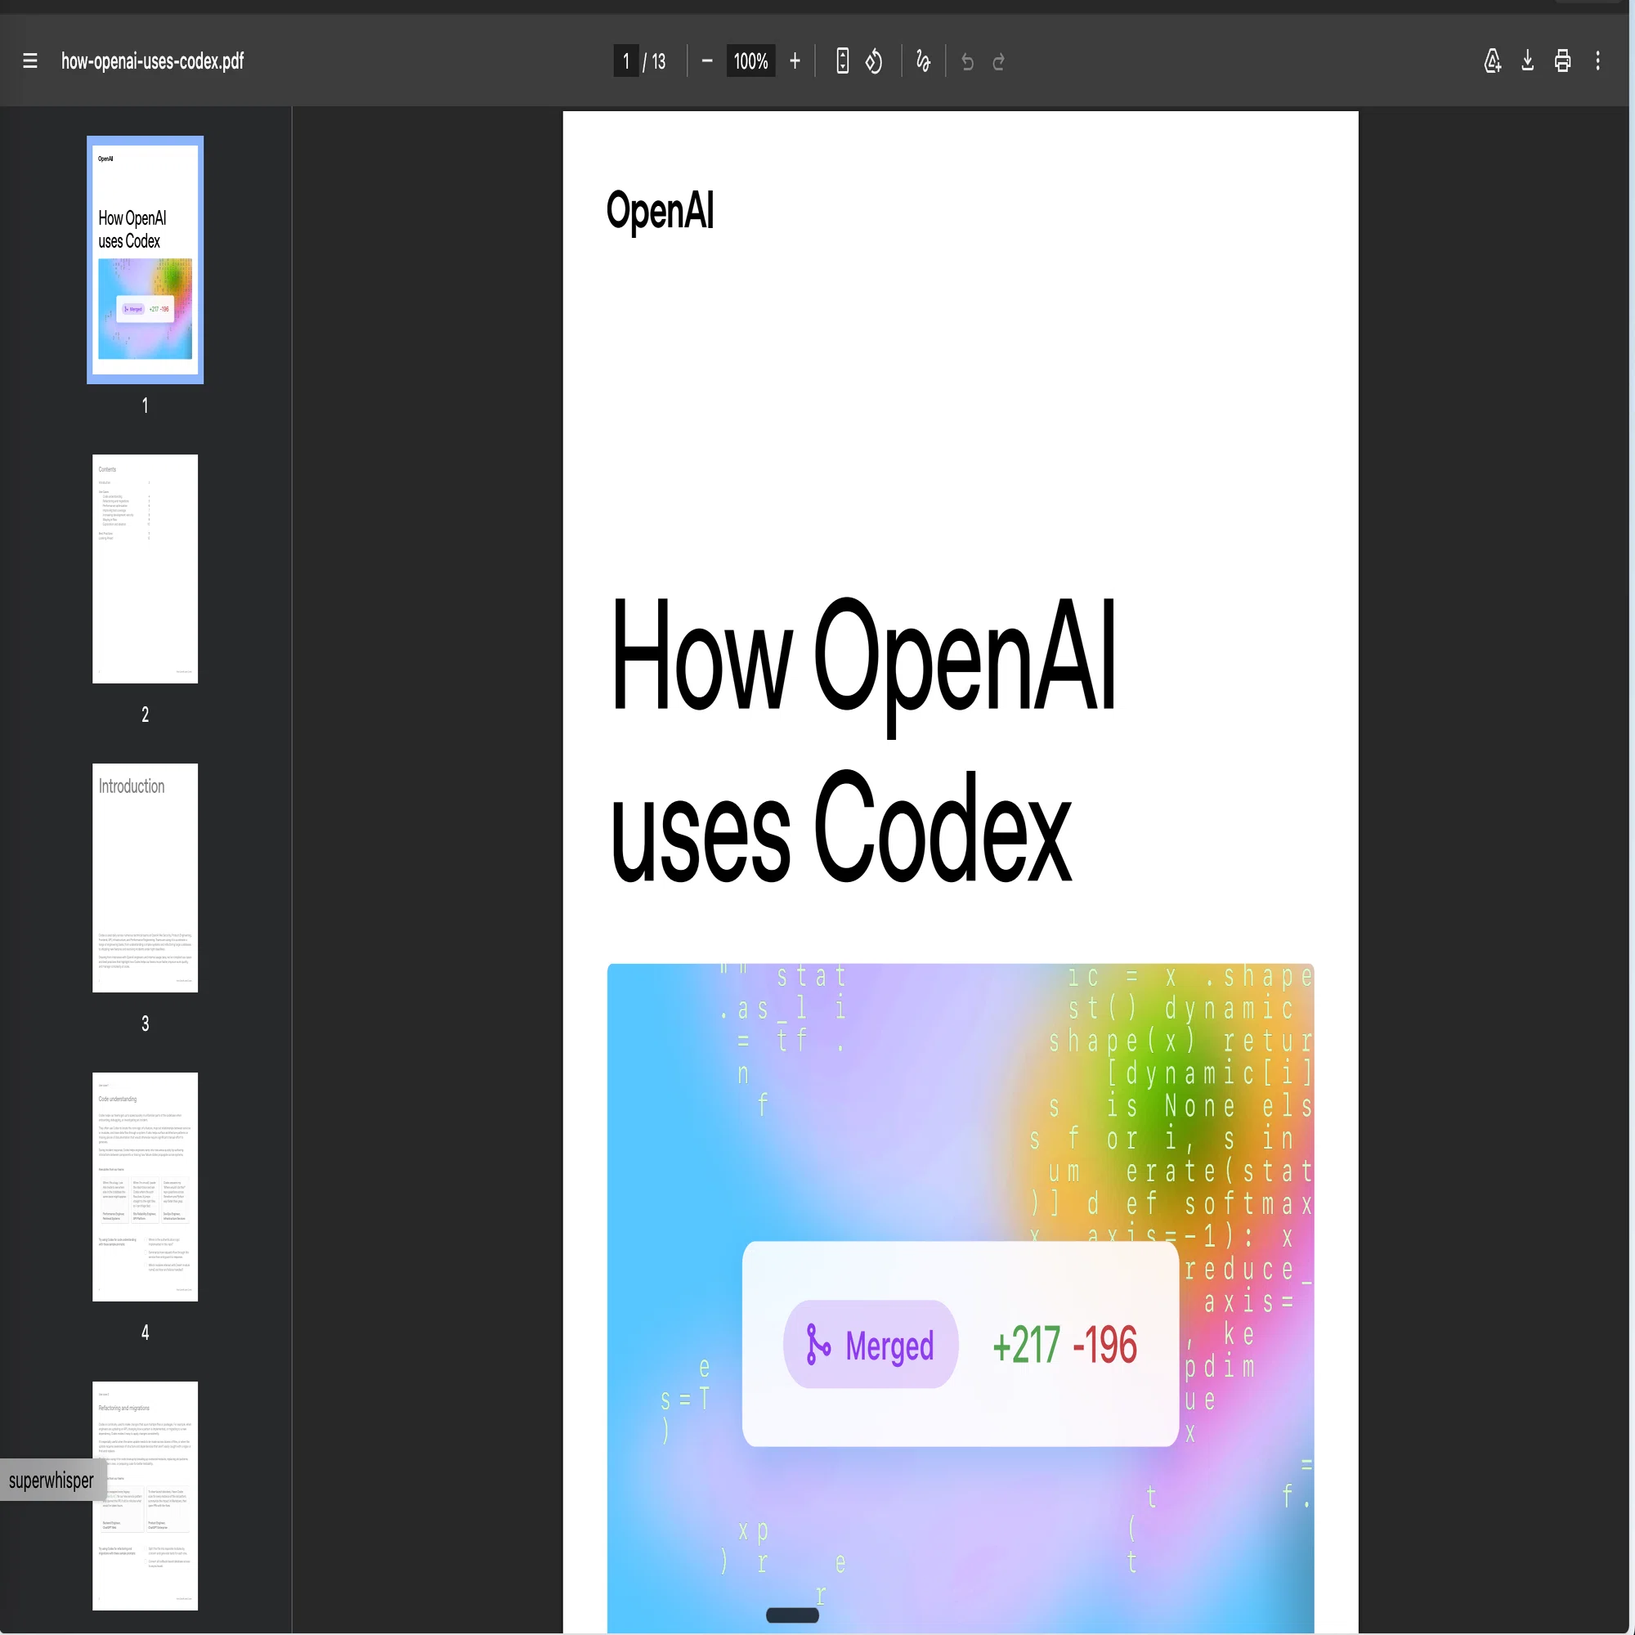1635x1635 pixels.
Task: Open page 5 Refactoring and migrations thumbnail
Action: pyautogui.click(x=145, y=1495)
